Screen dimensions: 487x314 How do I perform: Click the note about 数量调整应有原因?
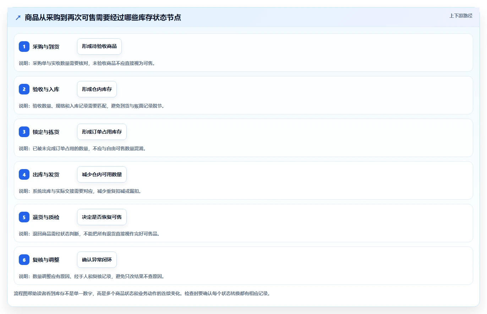point(92,276)
